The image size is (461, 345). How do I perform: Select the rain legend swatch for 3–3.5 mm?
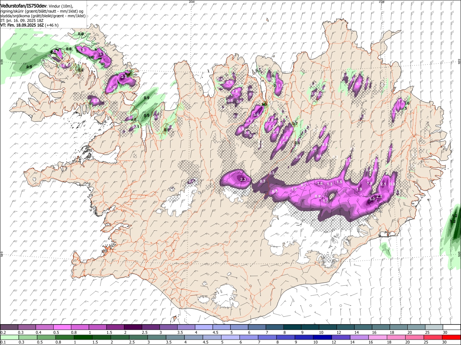pyautogui.click(x=156, y=337)
